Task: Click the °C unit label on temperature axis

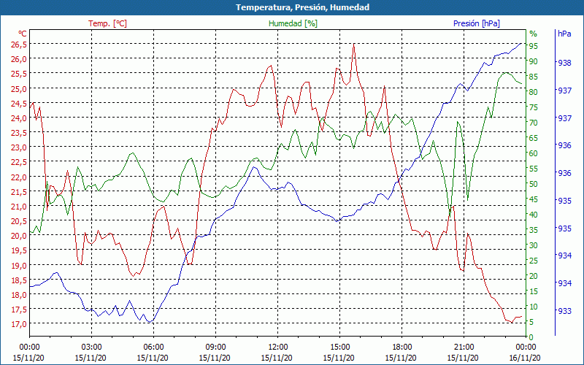Action: click(x=23, y=34)
